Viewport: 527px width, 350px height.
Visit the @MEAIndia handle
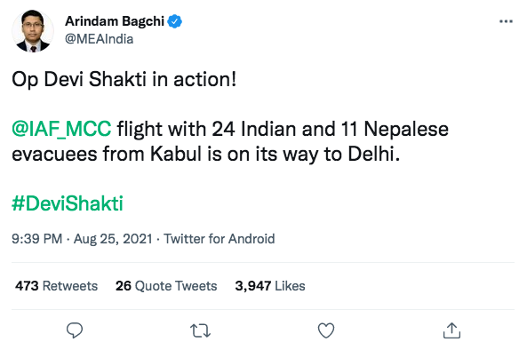pos(100,39)
